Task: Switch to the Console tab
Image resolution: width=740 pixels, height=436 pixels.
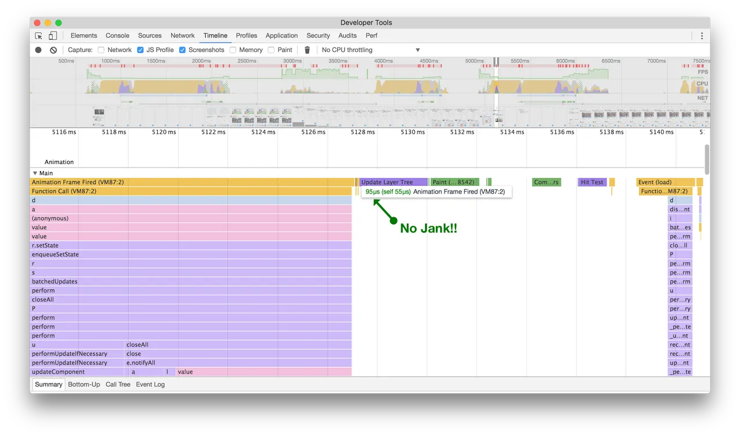Action: point(117,35)
